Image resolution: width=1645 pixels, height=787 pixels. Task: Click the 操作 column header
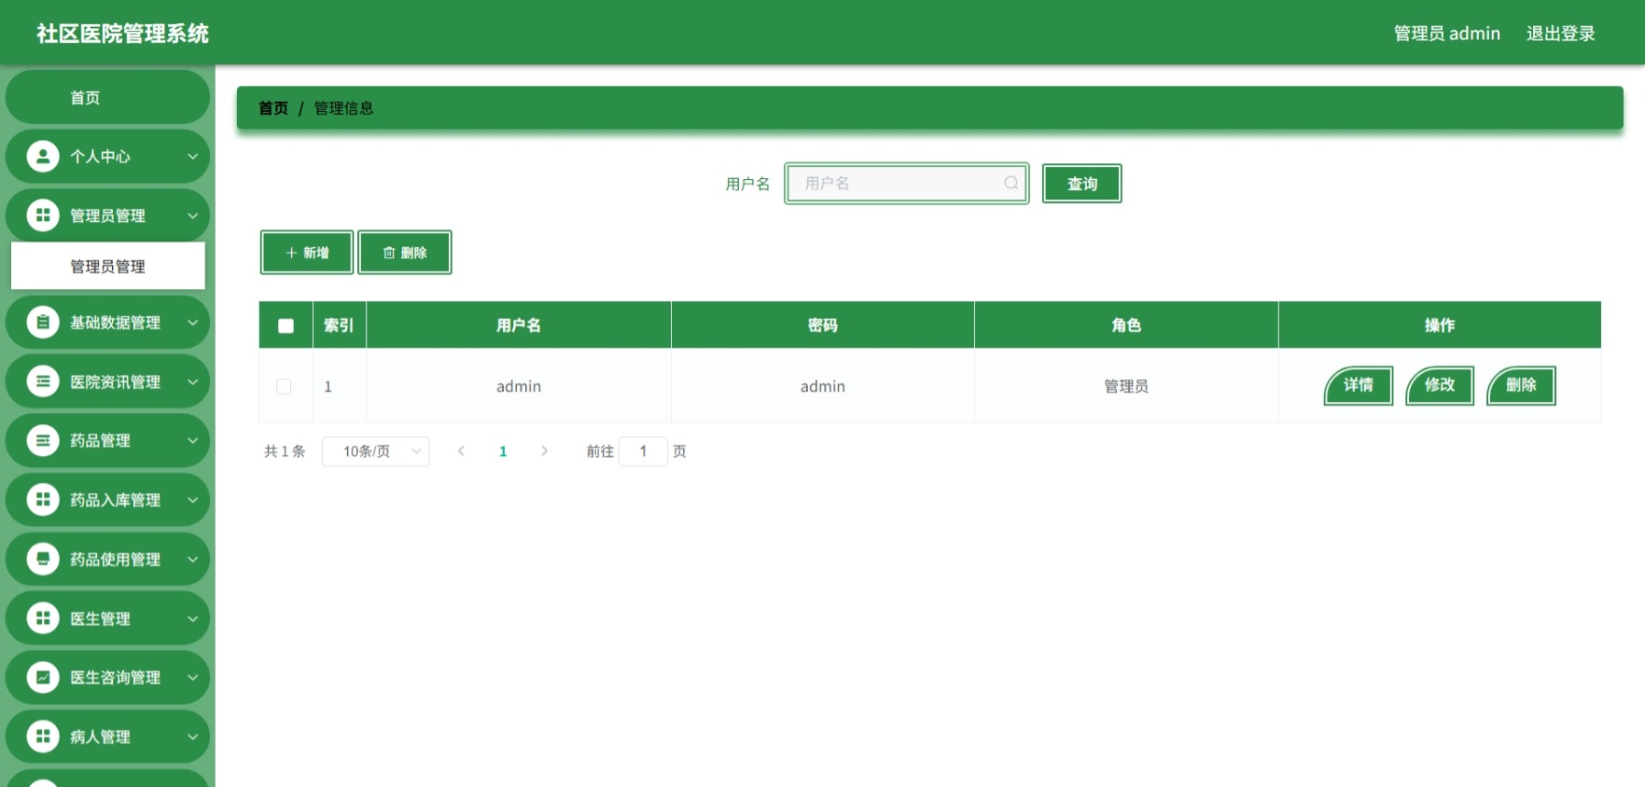pos(1440,325)
